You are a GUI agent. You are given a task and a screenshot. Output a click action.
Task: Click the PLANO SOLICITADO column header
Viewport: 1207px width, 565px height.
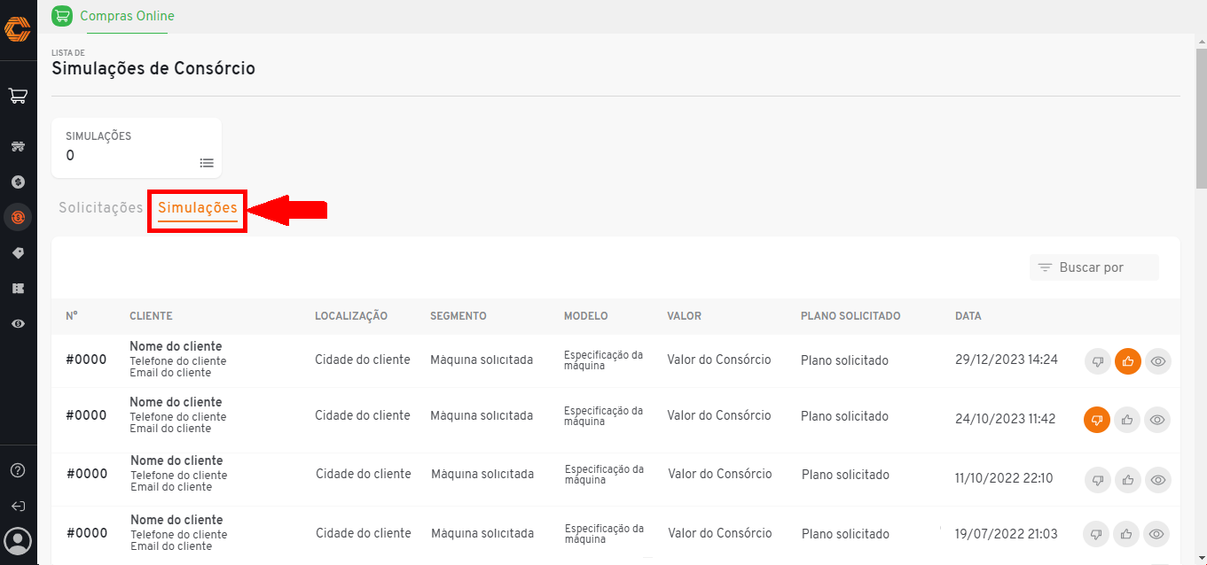(850, 316)
